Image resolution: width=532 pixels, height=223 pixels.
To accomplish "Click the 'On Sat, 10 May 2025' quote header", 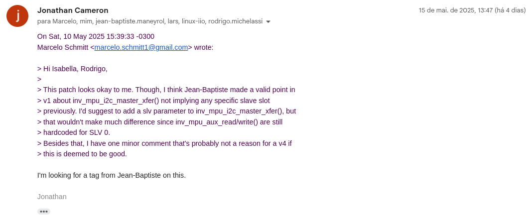I will tap(96, 37).
